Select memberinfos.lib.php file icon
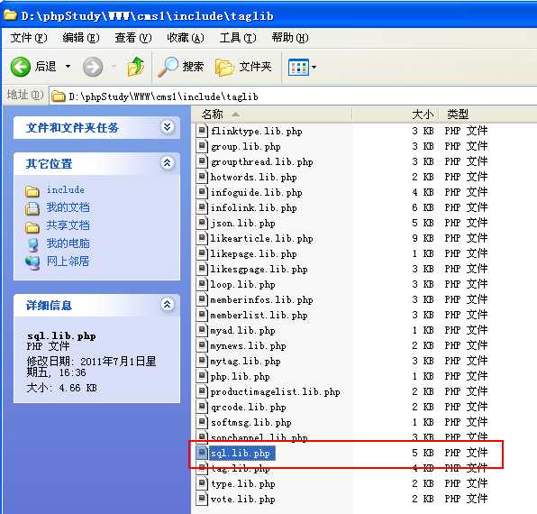Screen dimensions: 537x514 pos(202,299)
